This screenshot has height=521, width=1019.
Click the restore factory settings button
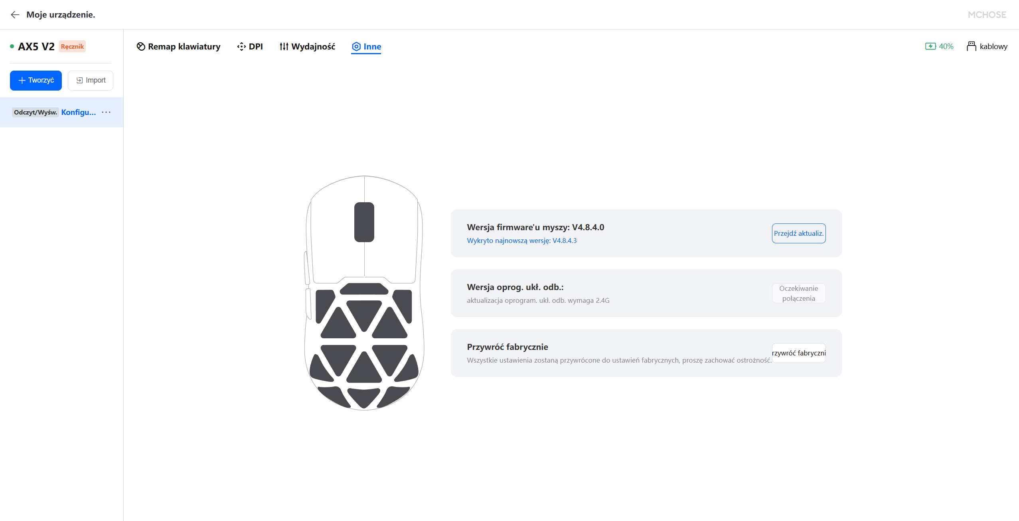tap(798, 353)
